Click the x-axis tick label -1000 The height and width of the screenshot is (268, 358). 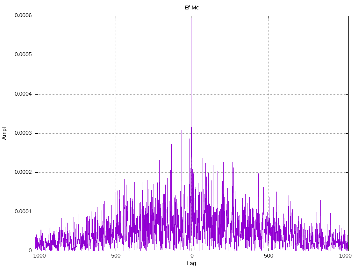pyautogui.click(x=38, y=256)
